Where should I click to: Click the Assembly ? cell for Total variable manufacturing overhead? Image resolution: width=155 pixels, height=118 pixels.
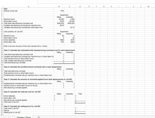click(69, 61)
